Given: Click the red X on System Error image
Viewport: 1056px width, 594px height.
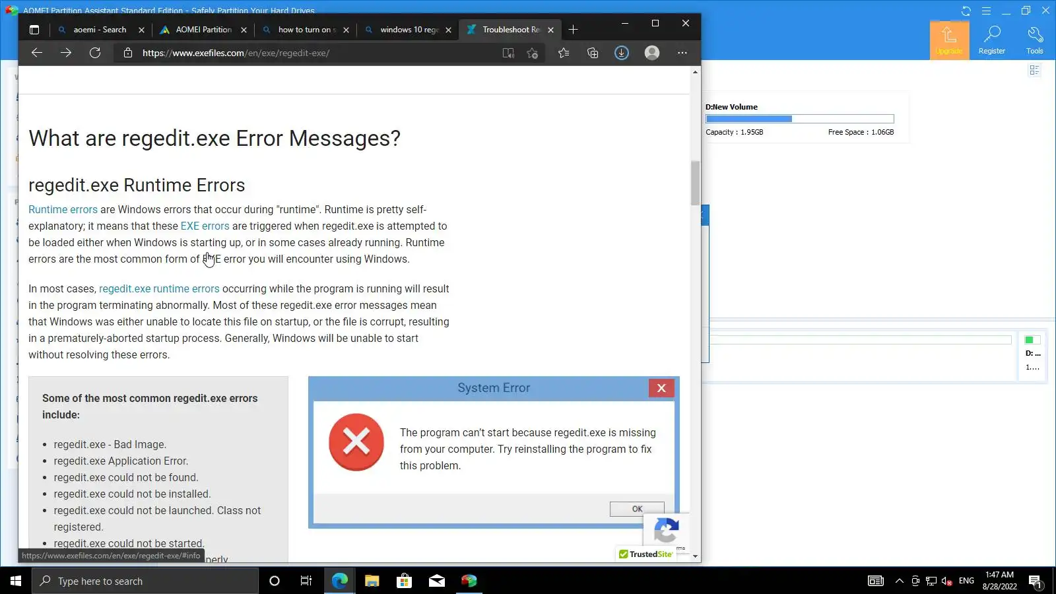Looking at the screenshot, I should (x=661, y=388).
